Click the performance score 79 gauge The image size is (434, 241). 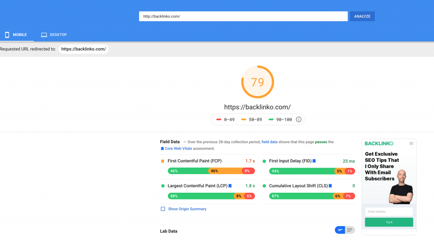257,82
